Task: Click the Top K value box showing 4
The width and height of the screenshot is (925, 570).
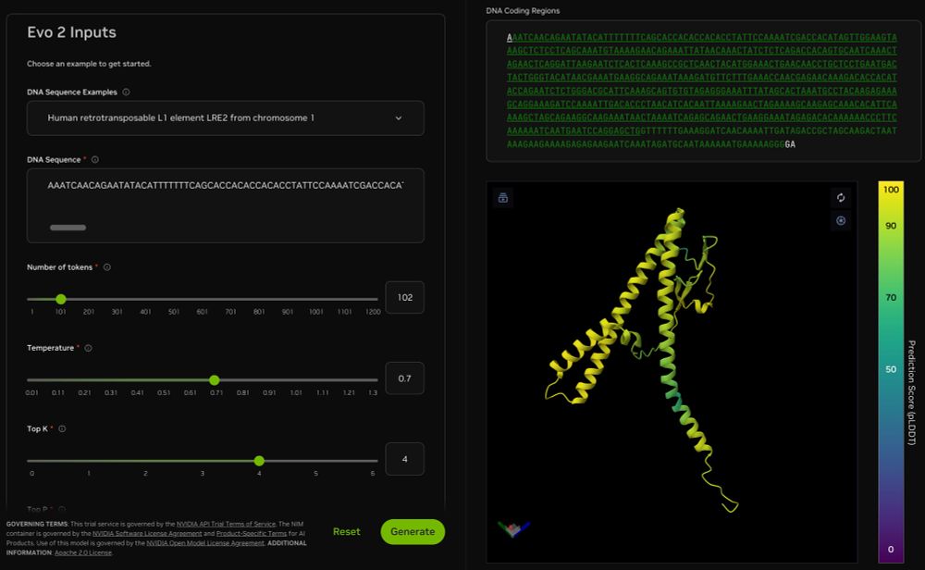Action: (x=405, y=459)
